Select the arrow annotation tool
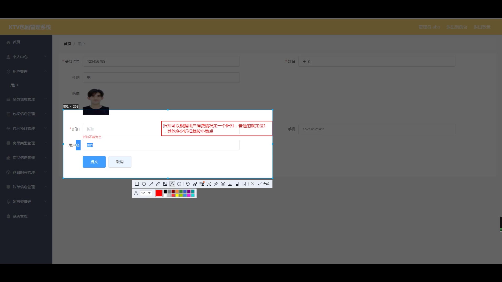 (151, 184)
